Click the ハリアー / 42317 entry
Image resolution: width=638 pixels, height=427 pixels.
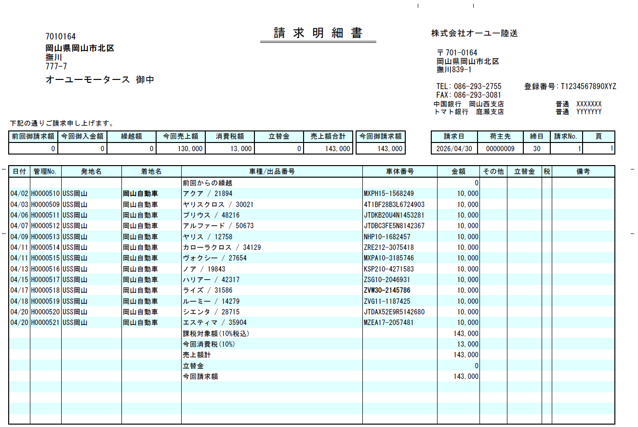point(211,280)
